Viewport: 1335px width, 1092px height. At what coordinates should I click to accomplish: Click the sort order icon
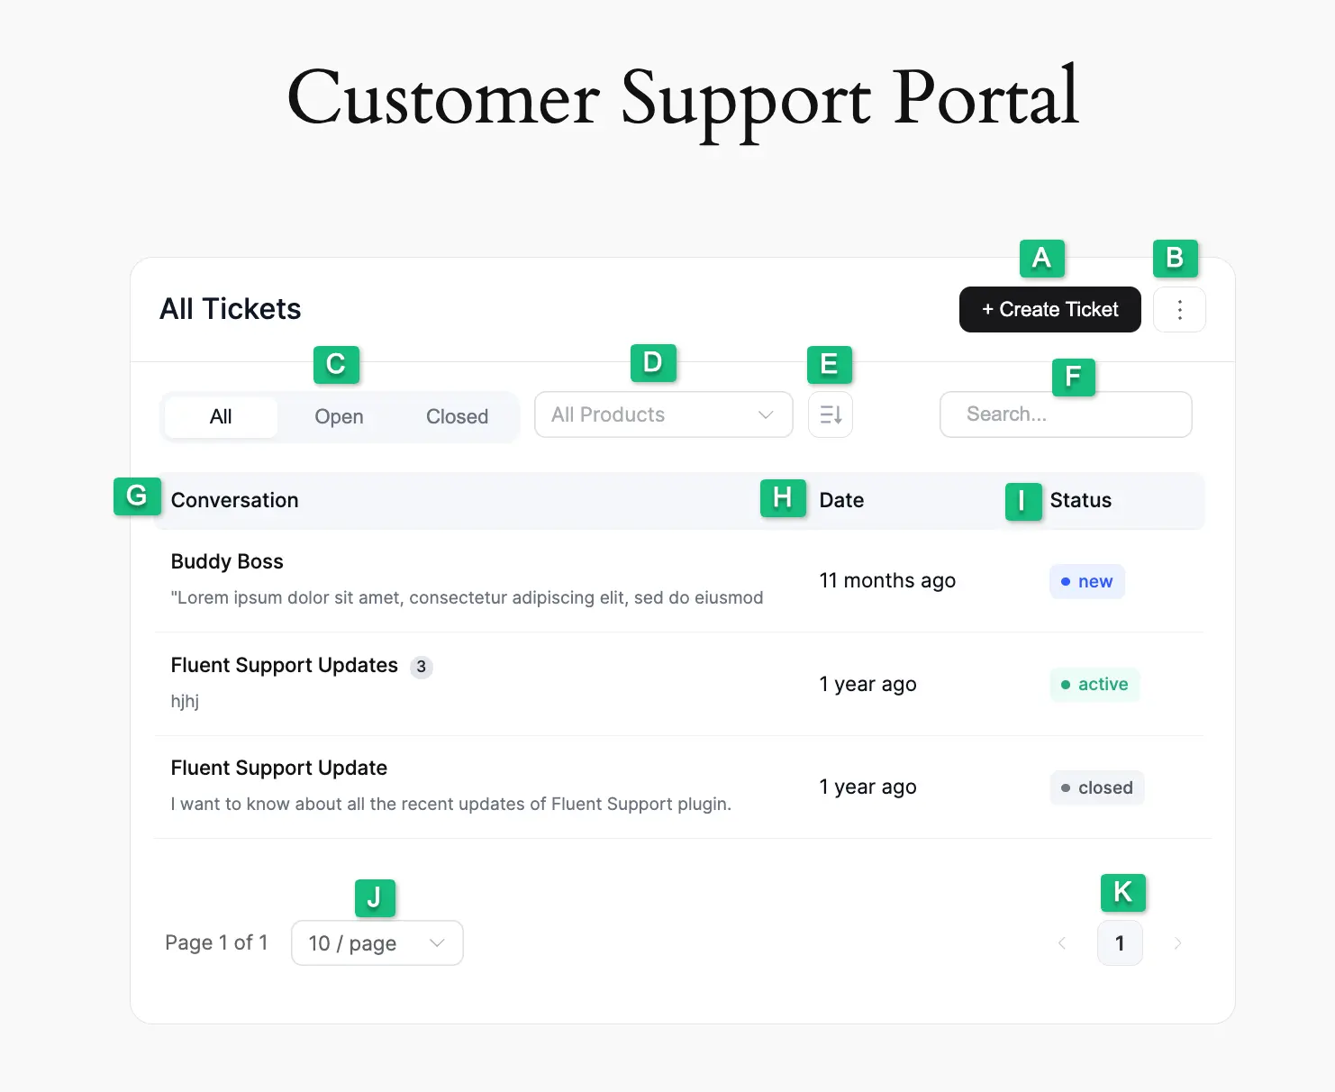(x=830, y=414)
